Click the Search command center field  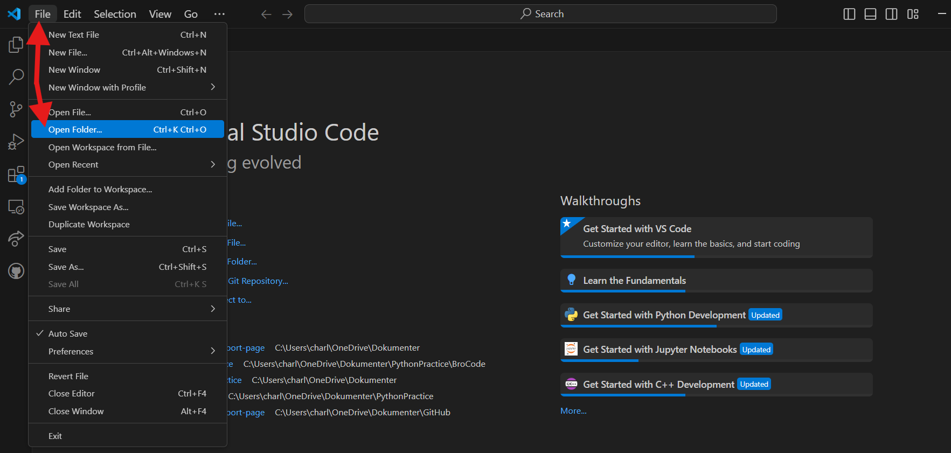pos(540,14)
